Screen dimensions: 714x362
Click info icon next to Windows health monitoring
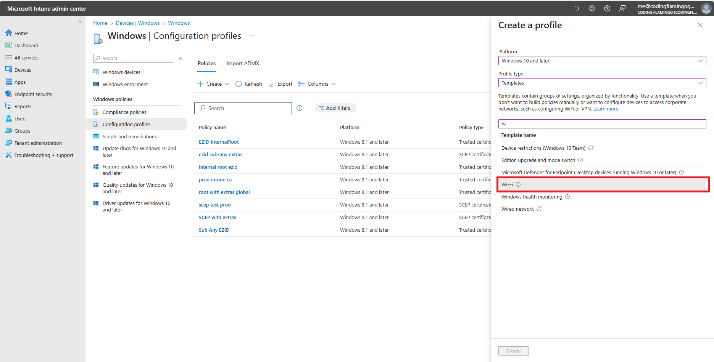coord(567,197)
